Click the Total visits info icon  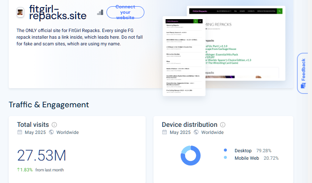coord(54,125)
